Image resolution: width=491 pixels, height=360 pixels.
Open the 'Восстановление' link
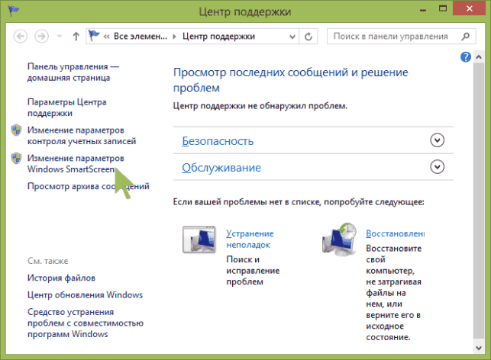click(396, 233)
